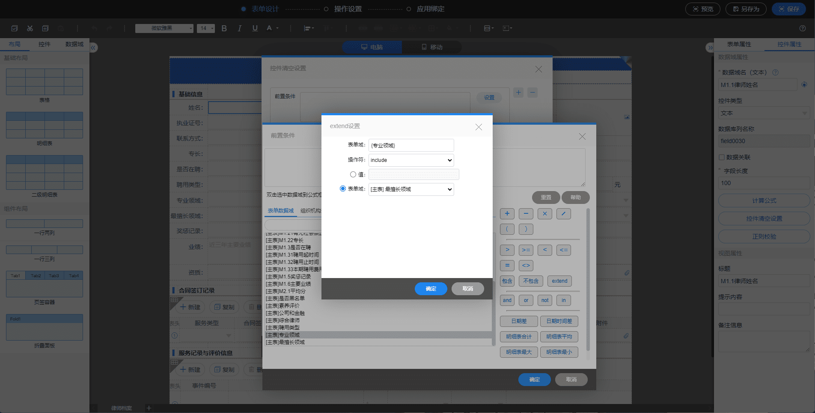Click the greater-or-equal operator button
This screenshot has height=413, width=815.
click(x=526, y=250)
